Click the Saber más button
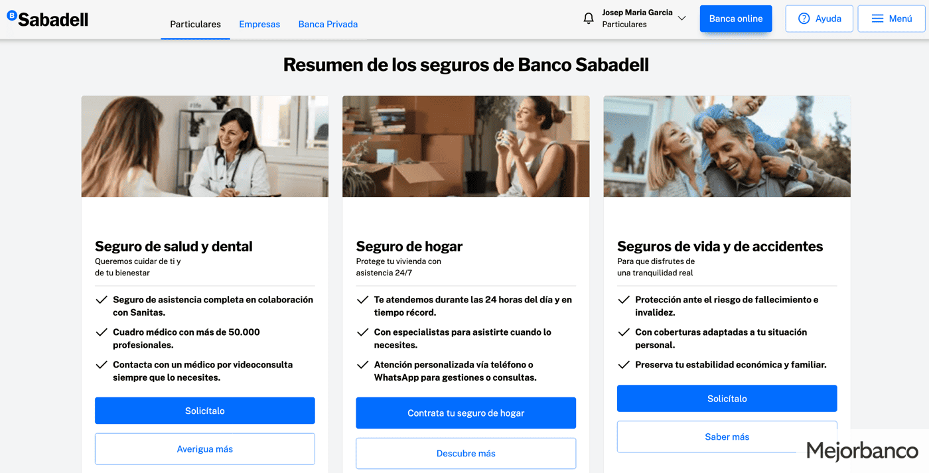 tap(727, 437)
